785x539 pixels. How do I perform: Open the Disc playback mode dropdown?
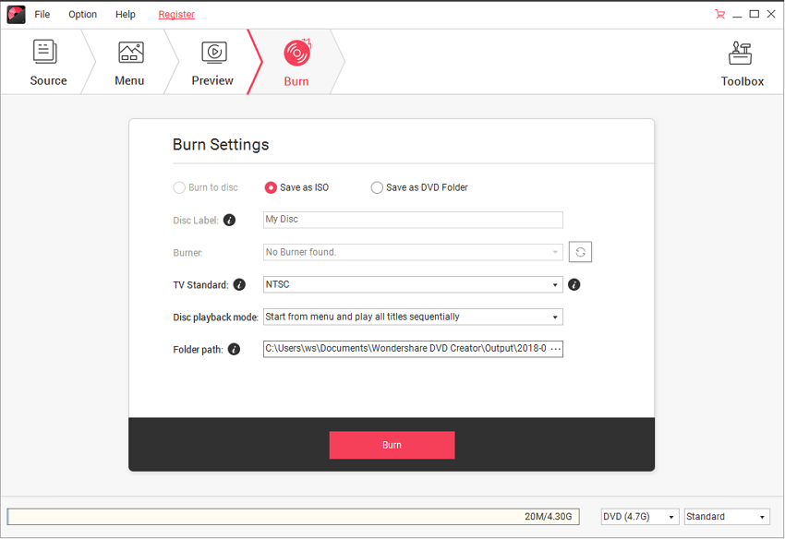click(x=413, y=317)
